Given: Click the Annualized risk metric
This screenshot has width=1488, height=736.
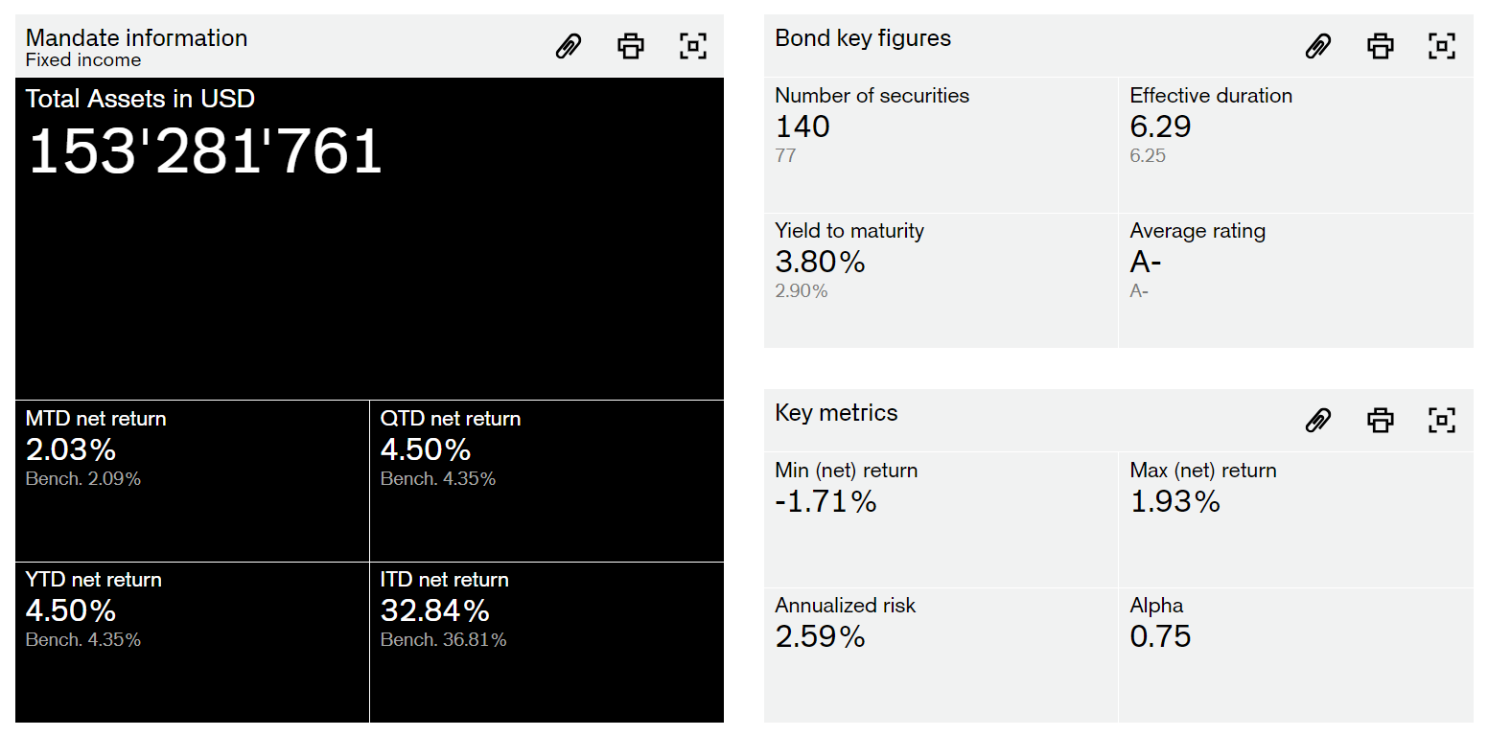Looking at the screenshot, I should 941,655.
